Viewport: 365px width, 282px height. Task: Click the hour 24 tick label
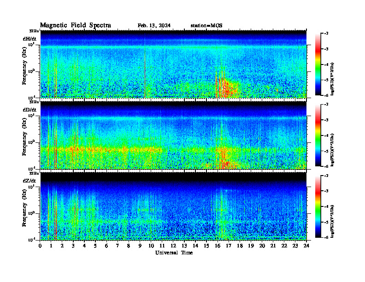306,246
